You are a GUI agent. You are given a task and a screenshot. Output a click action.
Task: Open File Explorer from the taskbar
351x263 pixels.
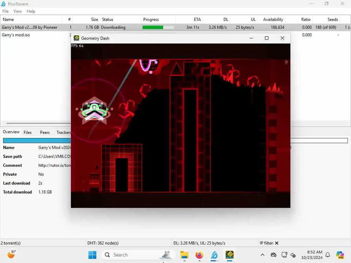[184, 255]
